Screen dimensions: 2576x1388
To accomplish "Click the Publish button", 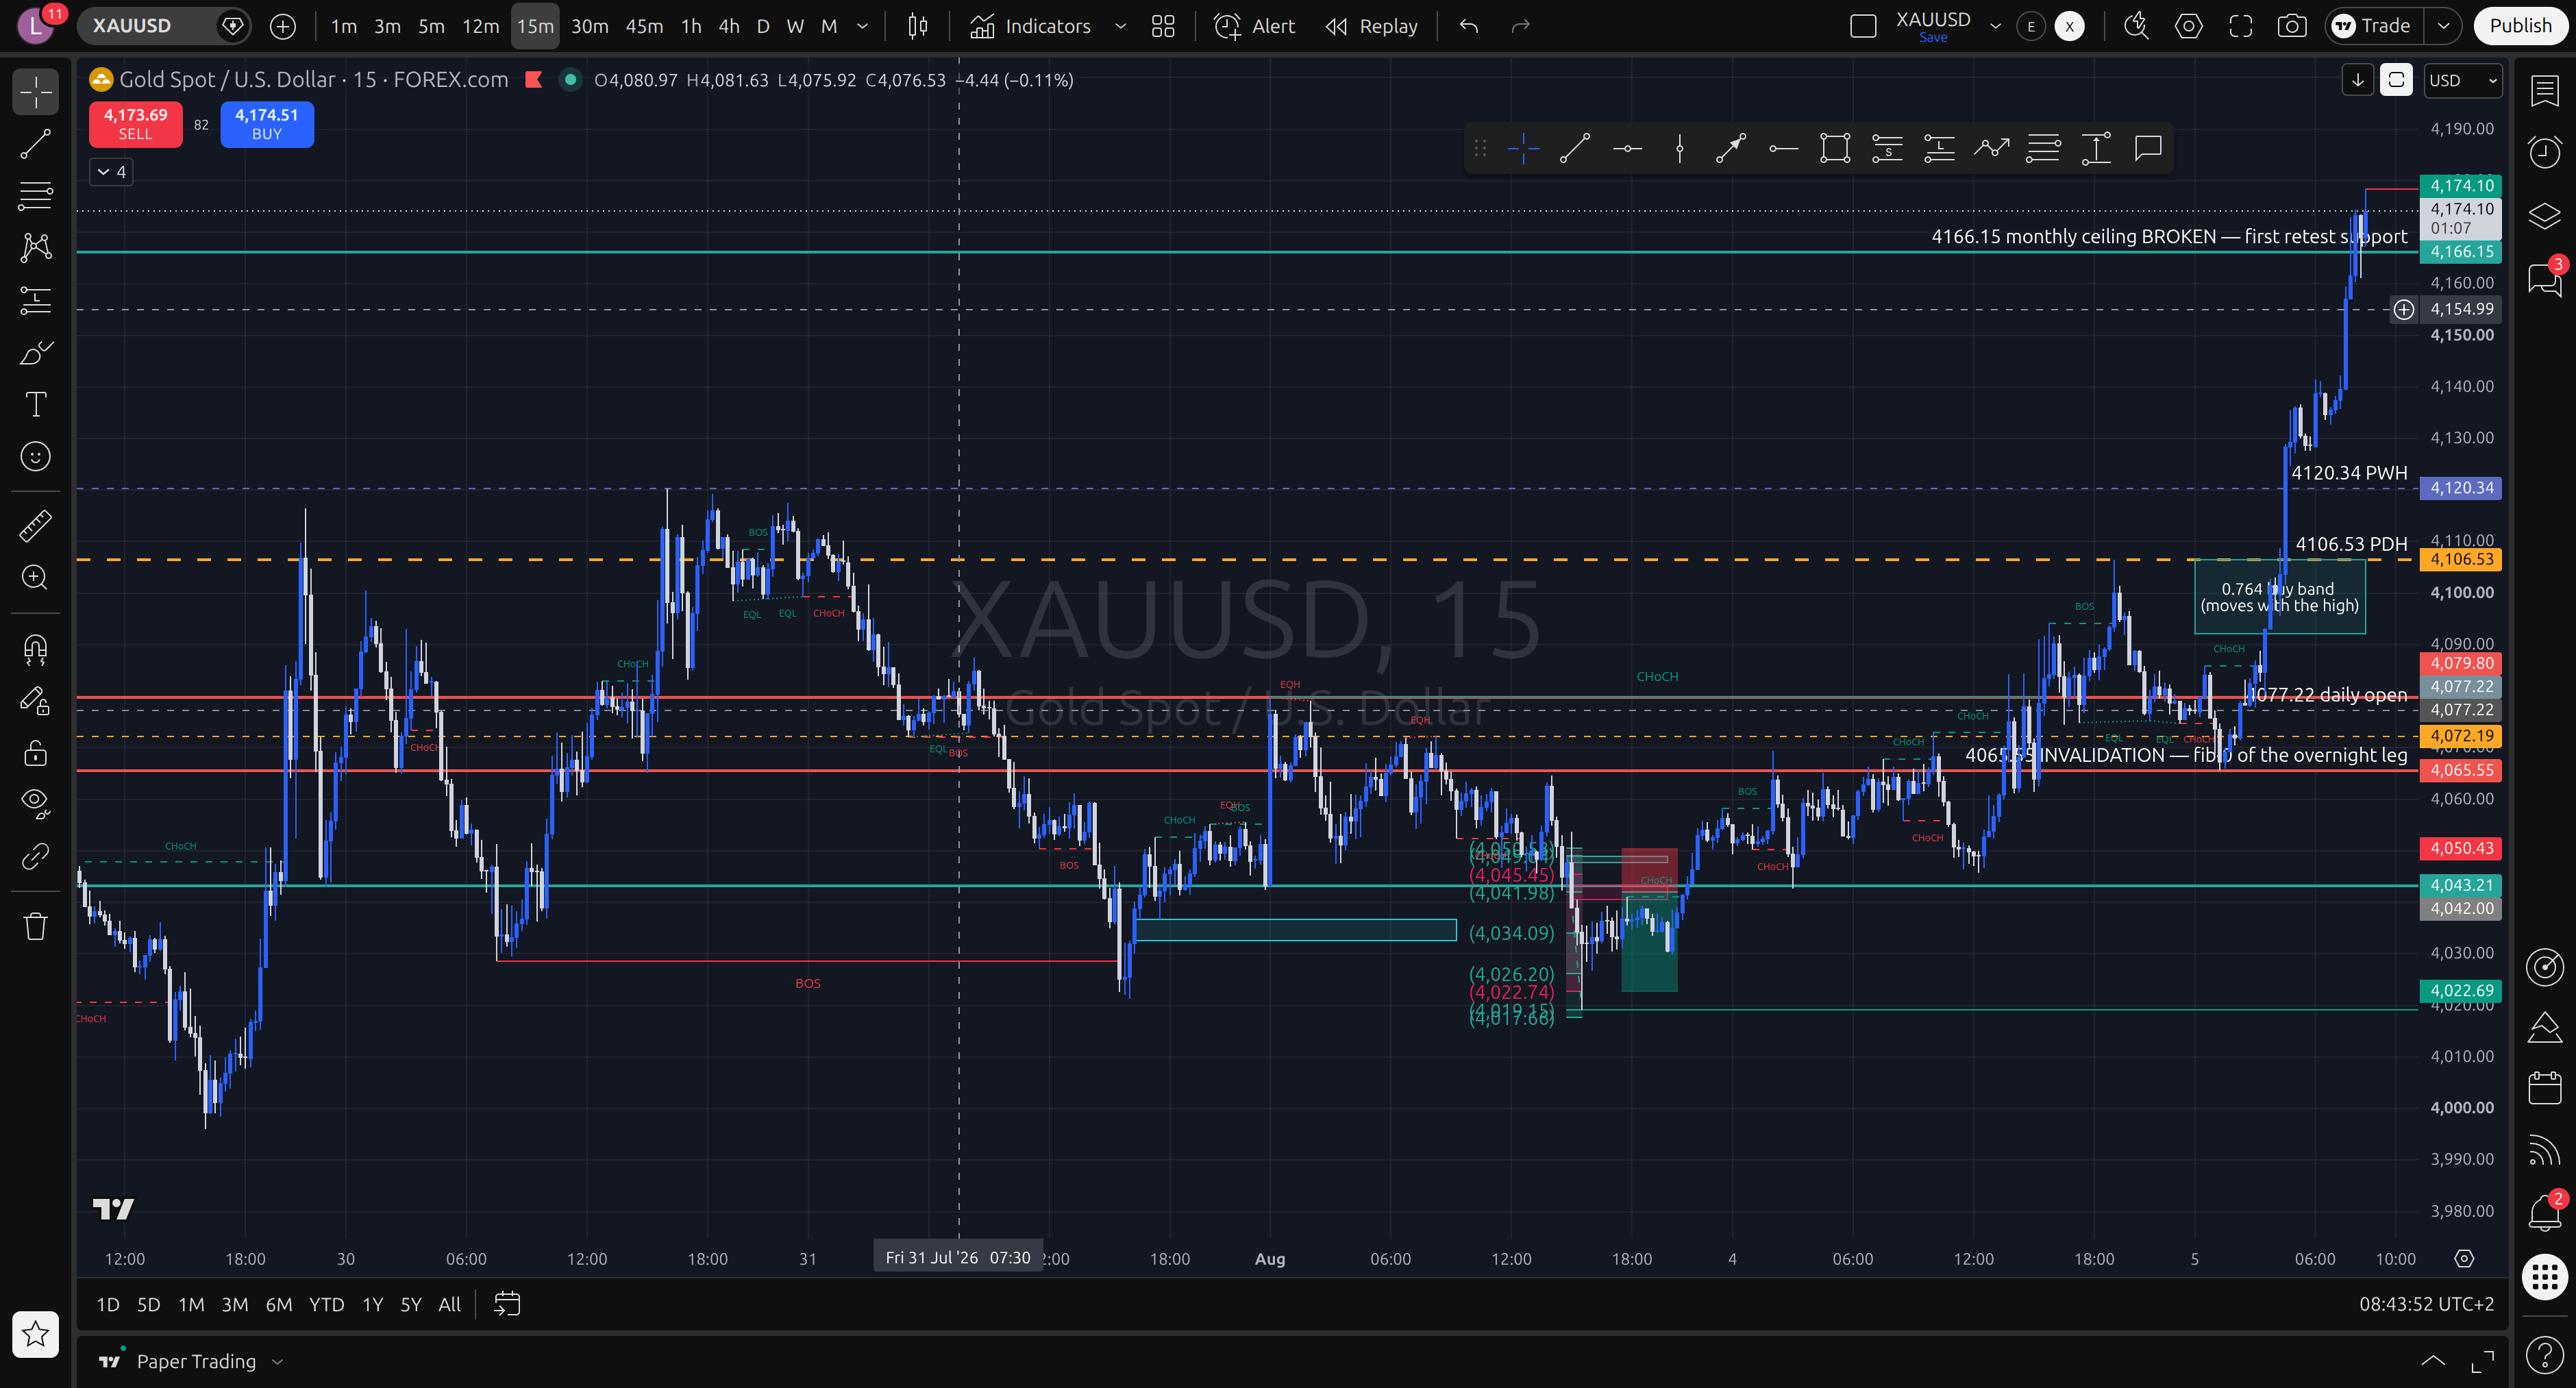I will pos(2520,26).
